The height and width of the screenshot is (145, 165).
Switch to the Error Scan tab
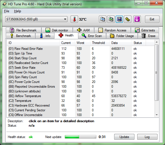92,36
